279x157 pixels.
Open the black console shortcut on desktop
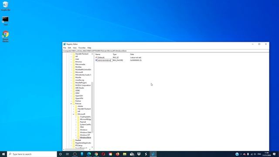click(x=5, y=20)
